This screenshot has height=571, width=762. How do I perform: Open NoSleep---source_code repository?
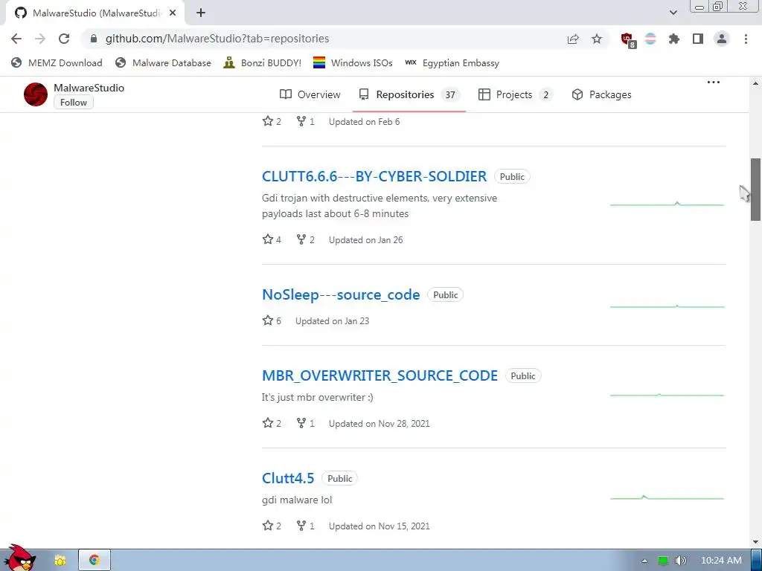[341, 294]
